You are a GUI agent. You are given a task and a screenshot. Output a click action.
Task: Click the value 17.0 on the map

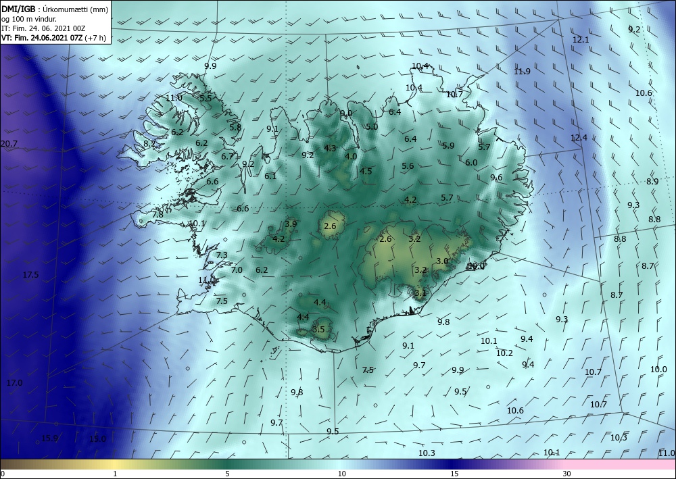15,383
